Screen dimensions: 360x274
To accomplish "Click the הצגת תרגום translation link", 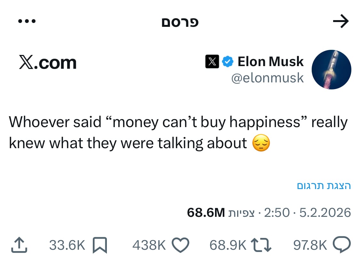I will click(x=324, y=186).
